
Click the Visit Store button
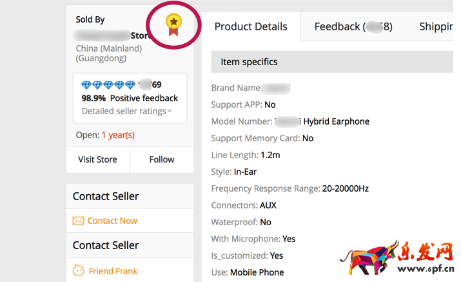(x=97, y=159)
